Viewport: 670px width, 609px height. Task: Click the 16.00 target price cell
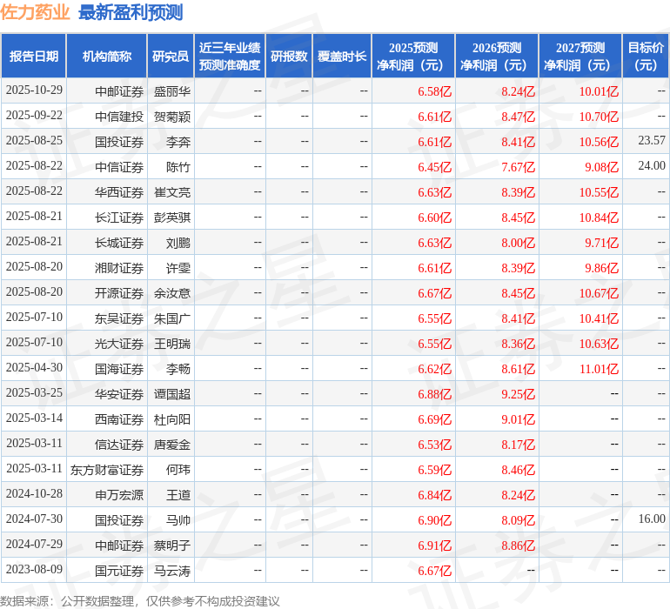[x=651, y=519]
